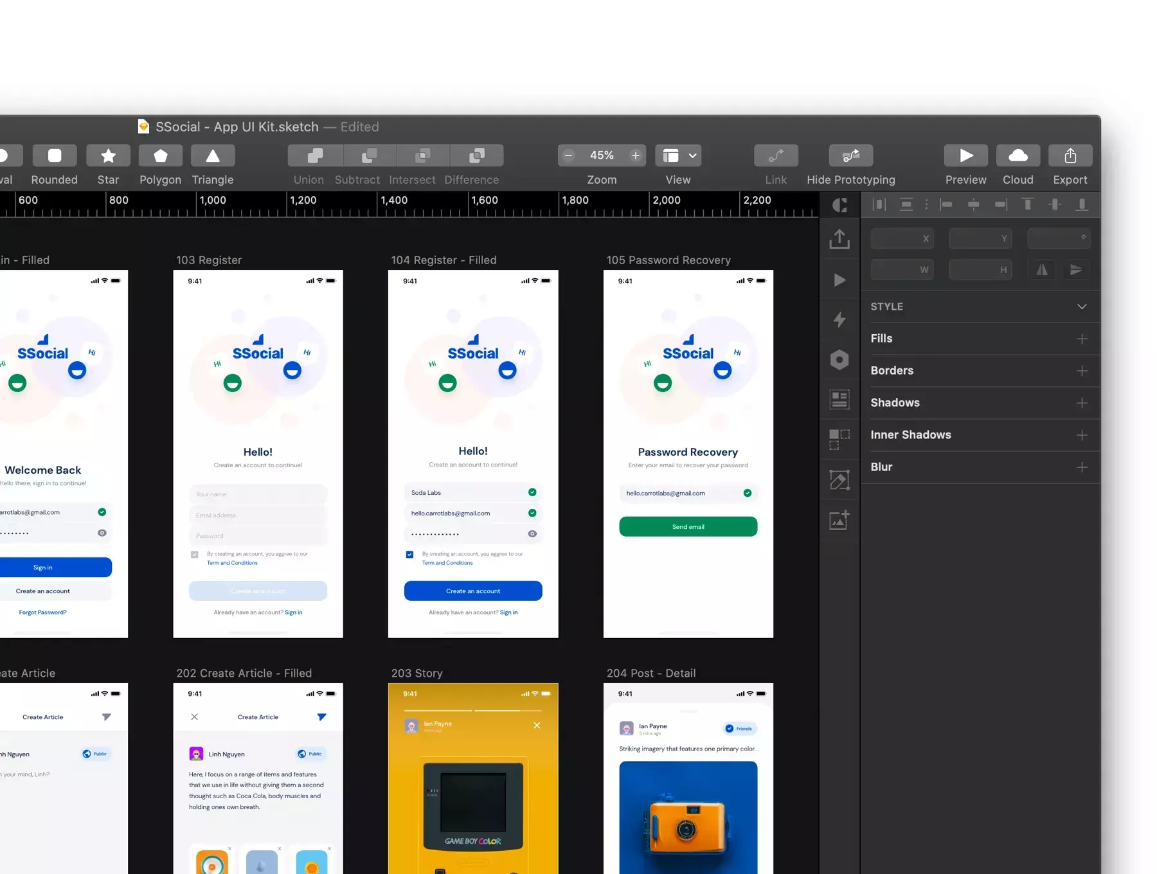Align layers to right edge

click(1001, 204)
